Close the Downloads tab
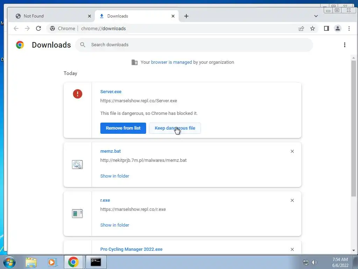Viewport: 358px width, 269px height. pos(173,16)
